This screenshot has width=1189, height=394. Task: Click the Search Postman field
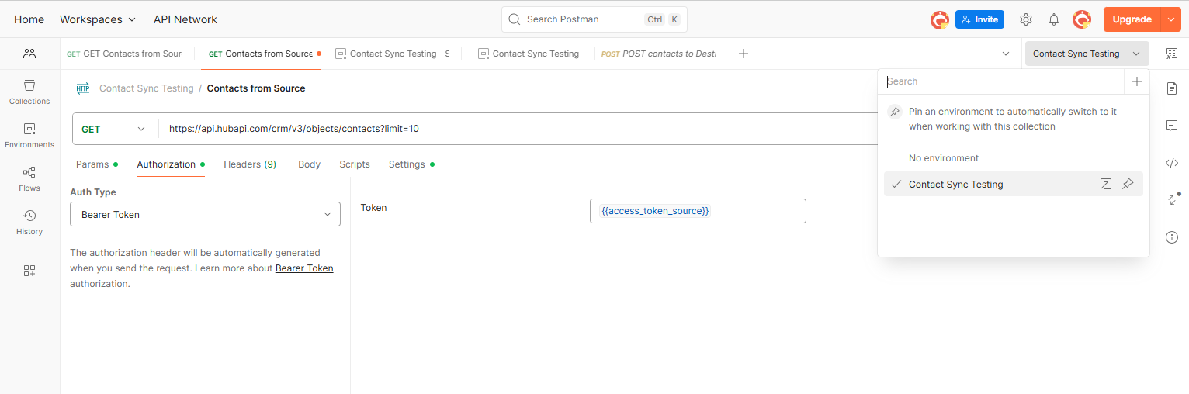(x=594, y=19)
